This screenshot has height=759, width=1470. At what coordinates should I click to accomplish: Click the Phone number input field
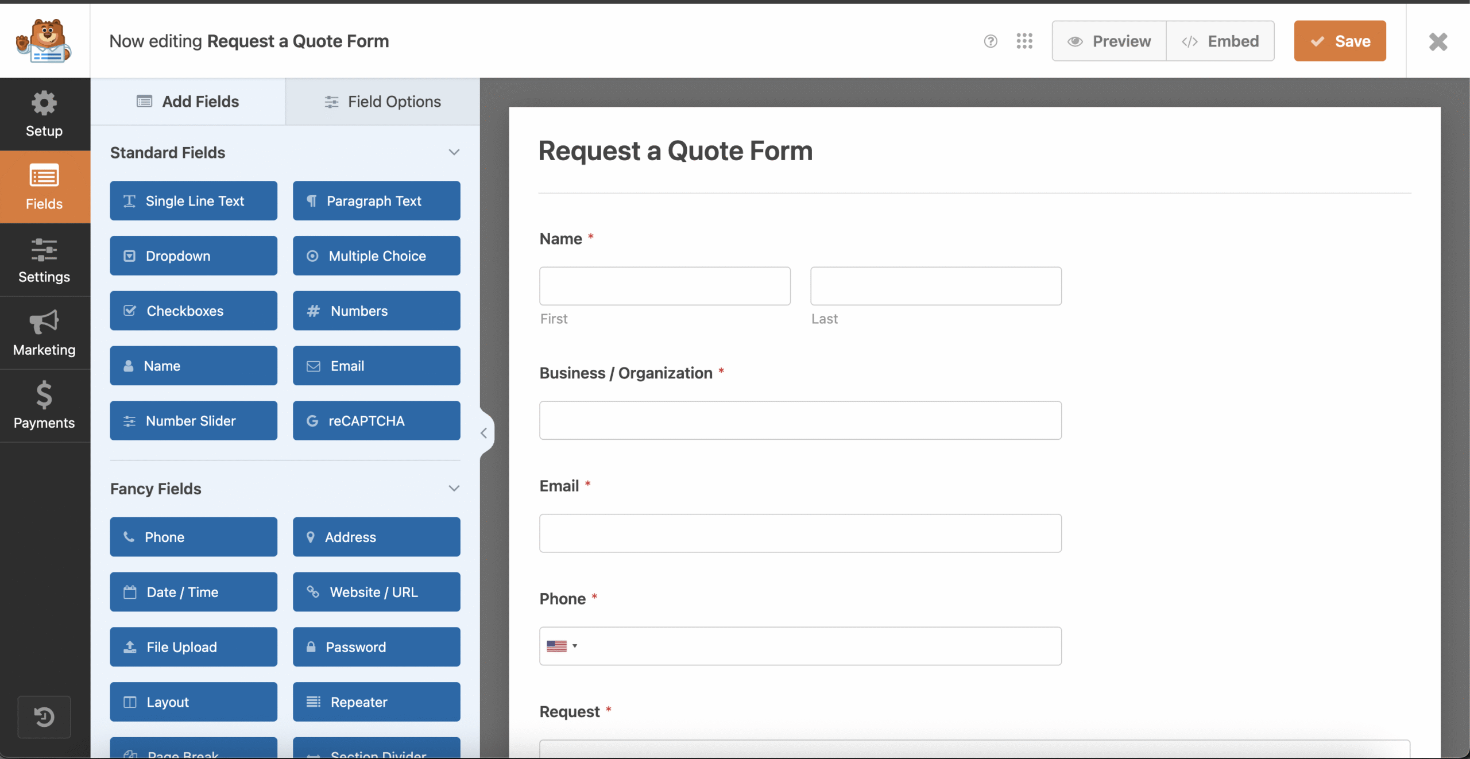point(800,646)
